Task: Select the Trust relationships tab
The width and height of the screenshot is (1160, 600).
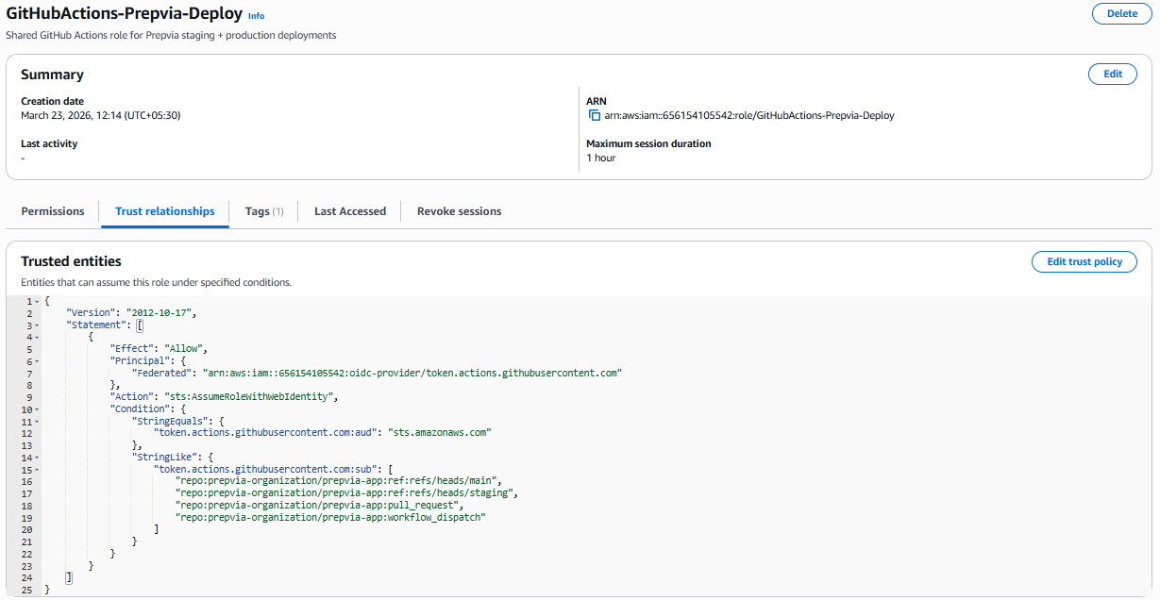Action: (164, 211)
